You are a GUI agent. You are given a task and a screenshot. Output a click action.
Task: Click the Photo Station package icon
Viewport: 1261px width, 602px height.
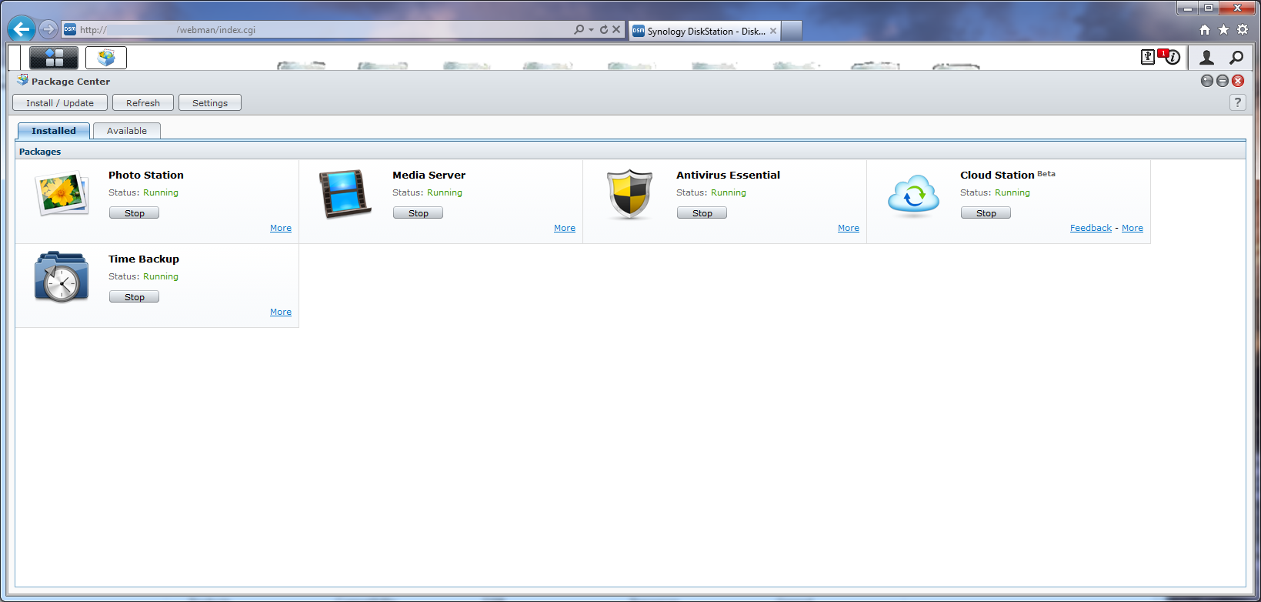pos(62,194)
